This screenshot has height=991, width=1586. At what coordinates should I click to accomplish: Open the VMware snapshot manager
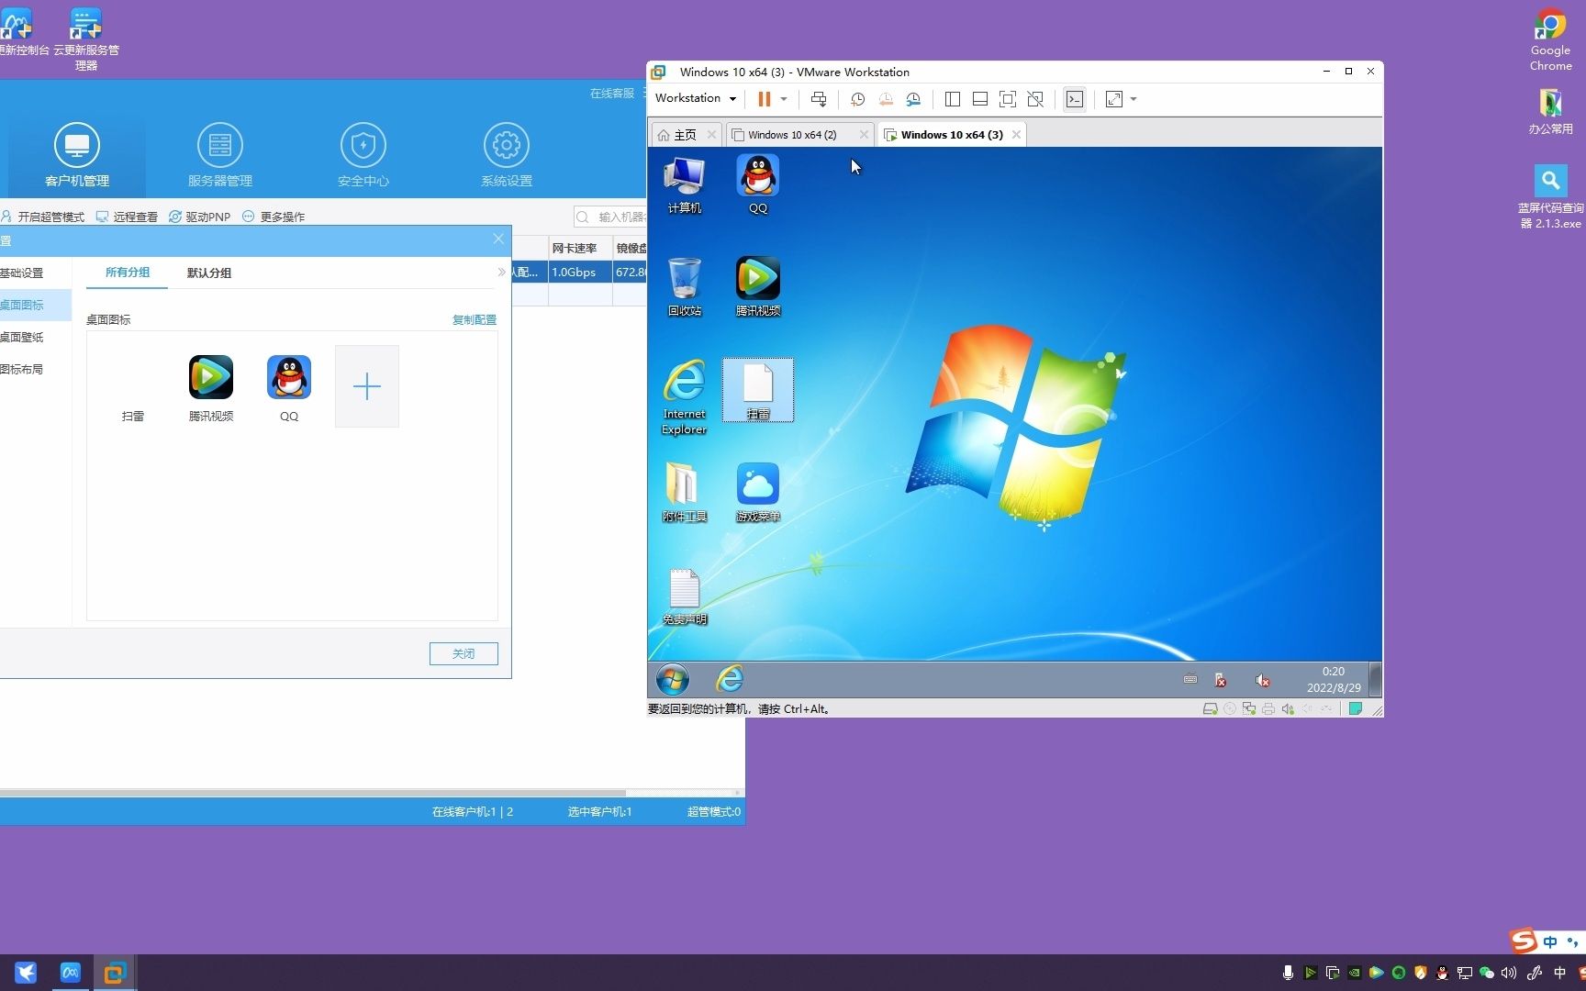913,99
